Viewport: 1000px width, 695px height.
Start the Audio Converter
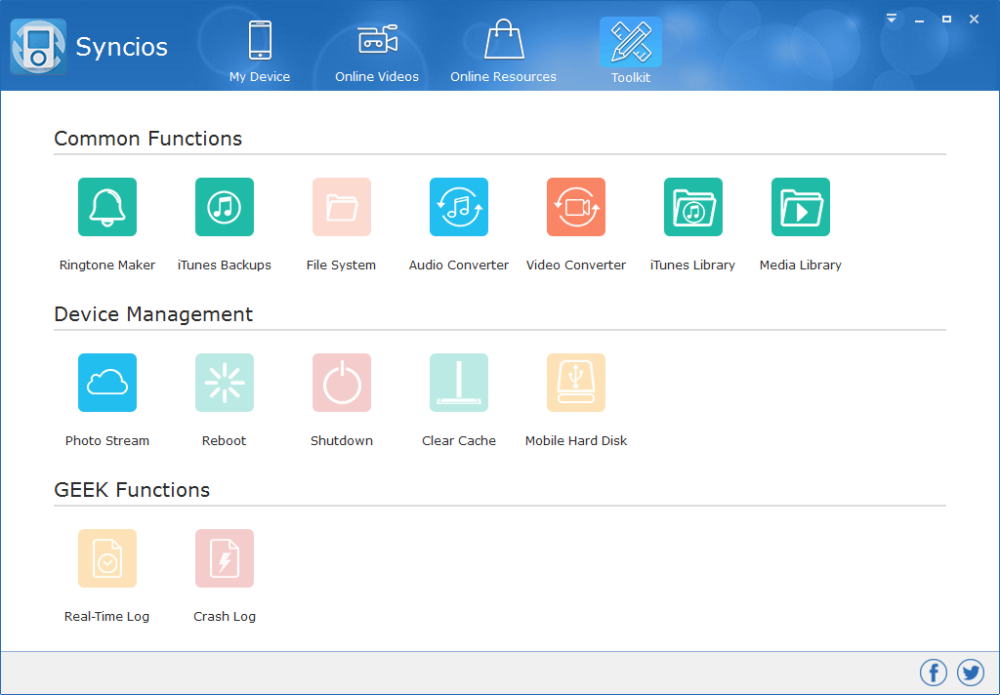[459, 207]
